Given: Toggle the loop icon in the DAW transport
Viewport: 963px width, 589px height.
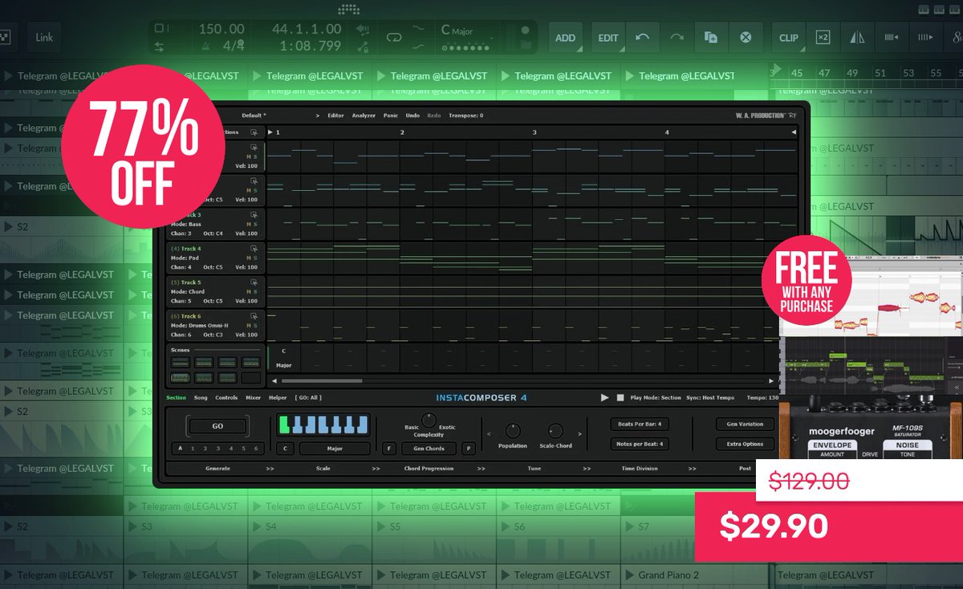Looking at the screenshot, I should 393,36.
